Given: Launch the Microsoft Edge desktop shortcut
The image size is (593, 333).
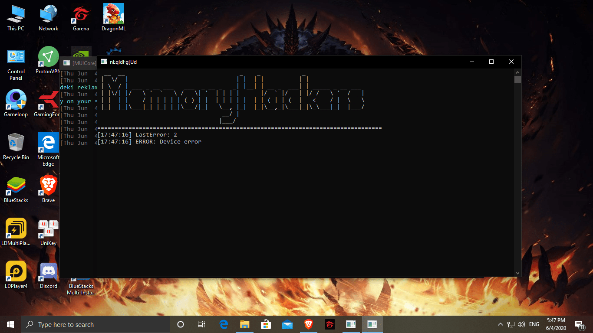Looking at the screenshot, I should tap(48, 150).
